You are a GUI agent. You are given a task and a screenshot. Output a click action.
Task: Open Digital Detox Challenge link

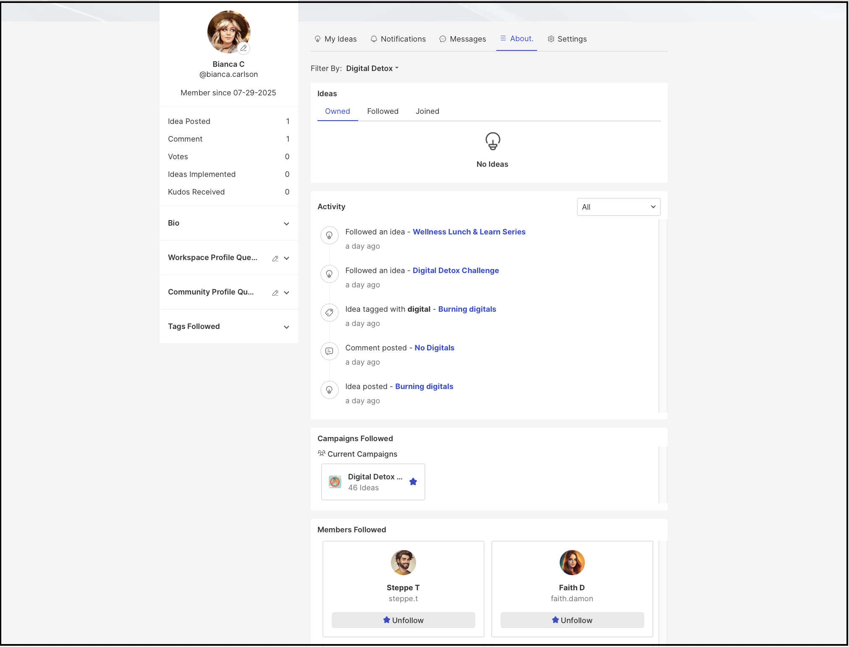point(456,271)
